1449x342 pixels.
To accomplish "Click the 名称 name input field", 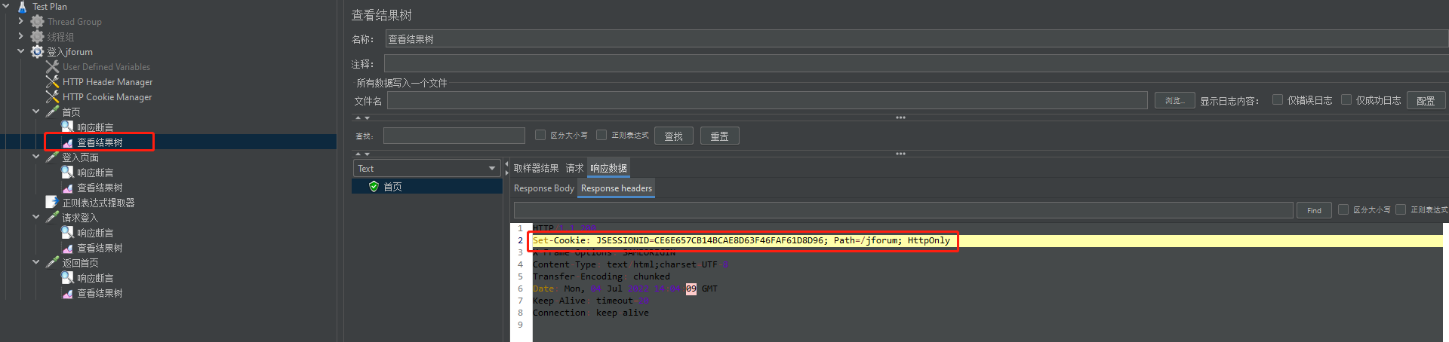I will point(917,38).
